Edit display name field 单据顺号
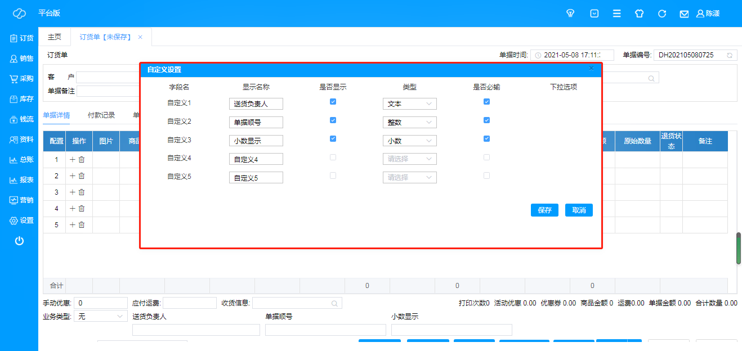The height and width of the screenshot is (351, 742). [x=256, y=123]
